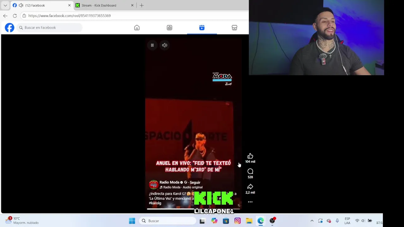Open the Radio Moda profile name
Image resolution: width=404 pixels, height=227 pixels.
(x=169, y=182)
